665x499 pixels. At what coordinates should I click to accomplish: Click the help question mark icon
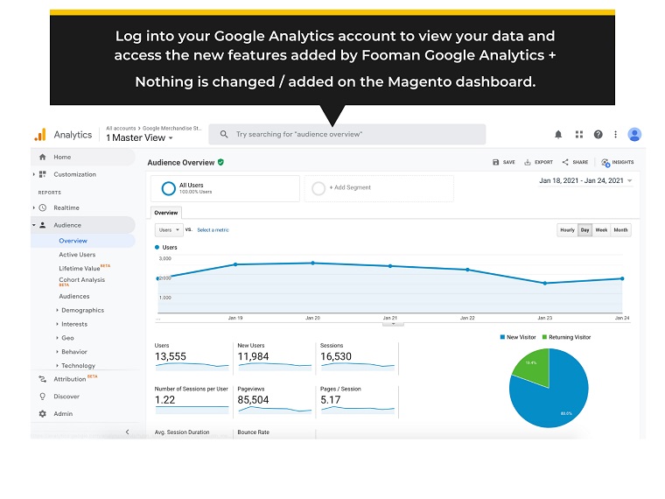tap(598, 135)
